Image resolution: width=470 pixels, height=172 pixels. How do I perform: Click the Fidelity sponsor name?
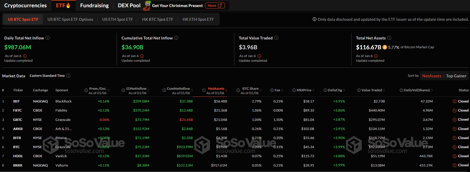point(61,111)
